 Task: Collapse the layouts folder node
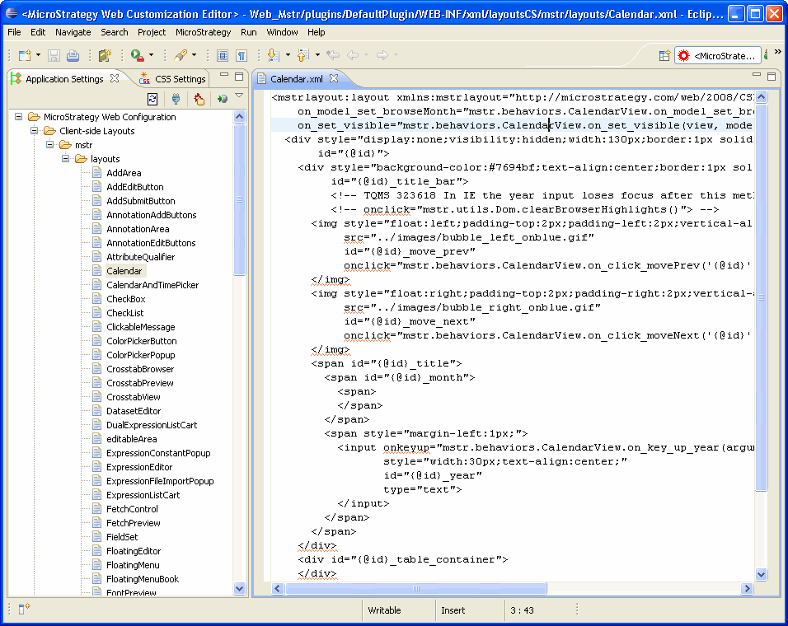click(65, 159)
